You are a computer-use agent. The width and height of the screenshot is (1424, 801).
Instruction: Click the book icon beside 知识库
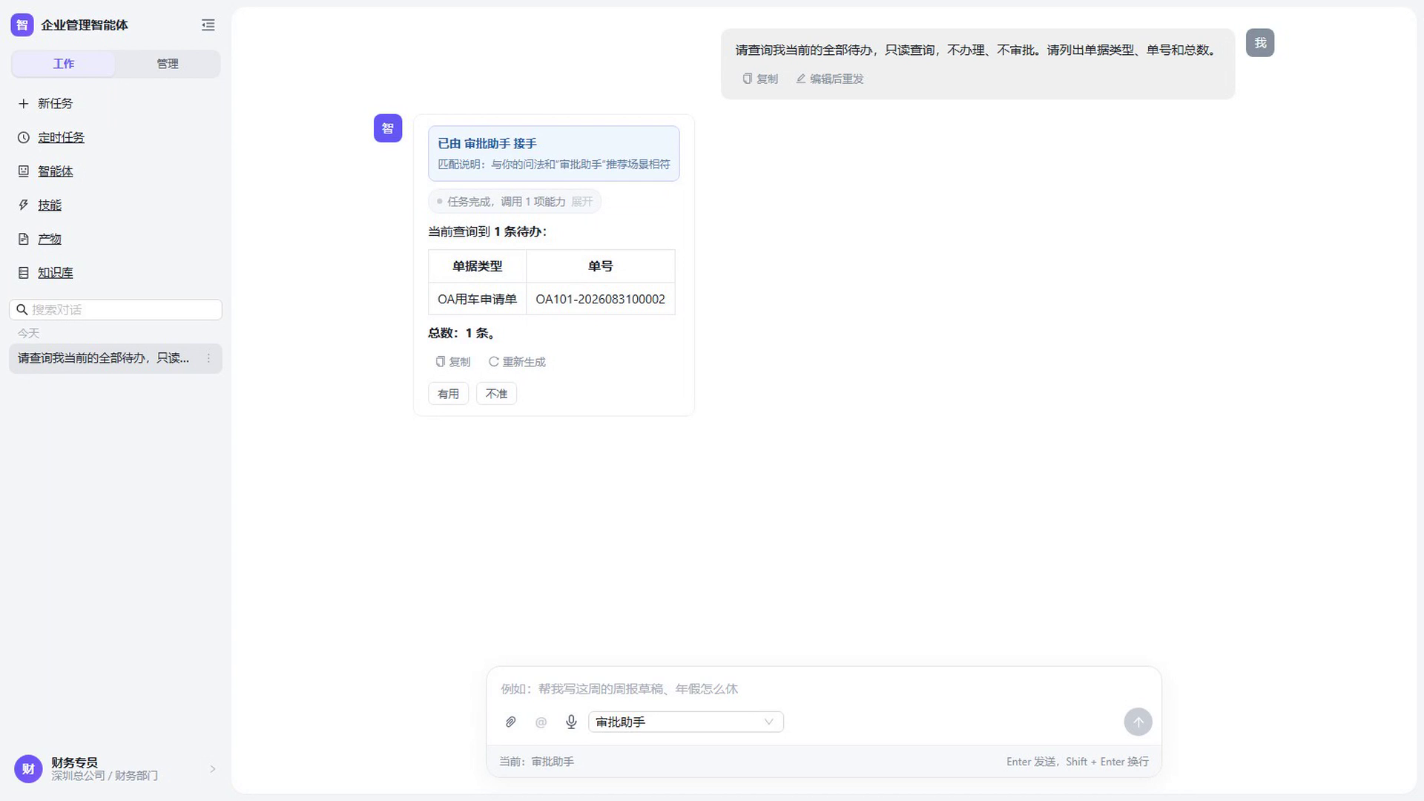[24, 273]
